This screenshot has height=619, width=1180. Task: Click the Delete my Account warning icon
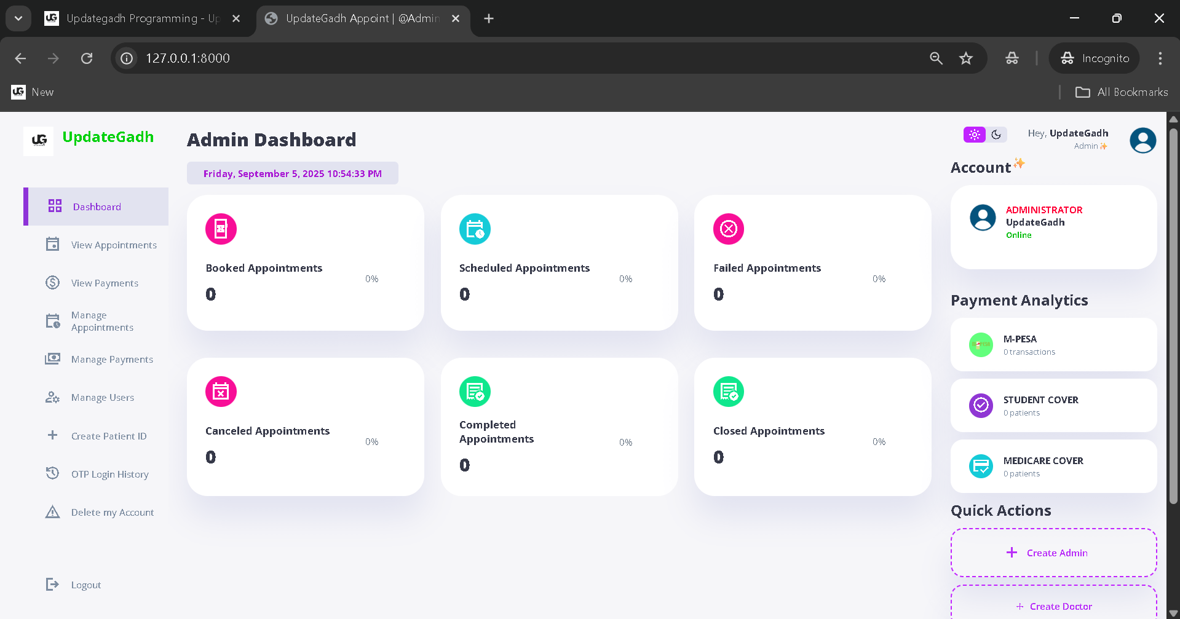pos(53,511)
